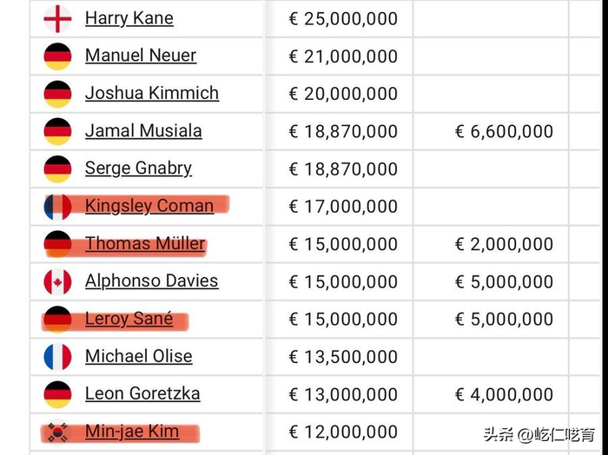Screen dimensions: 608x455
Task: Open the highlighted Min-jae Kim link
Action: [x=132, y=432]
